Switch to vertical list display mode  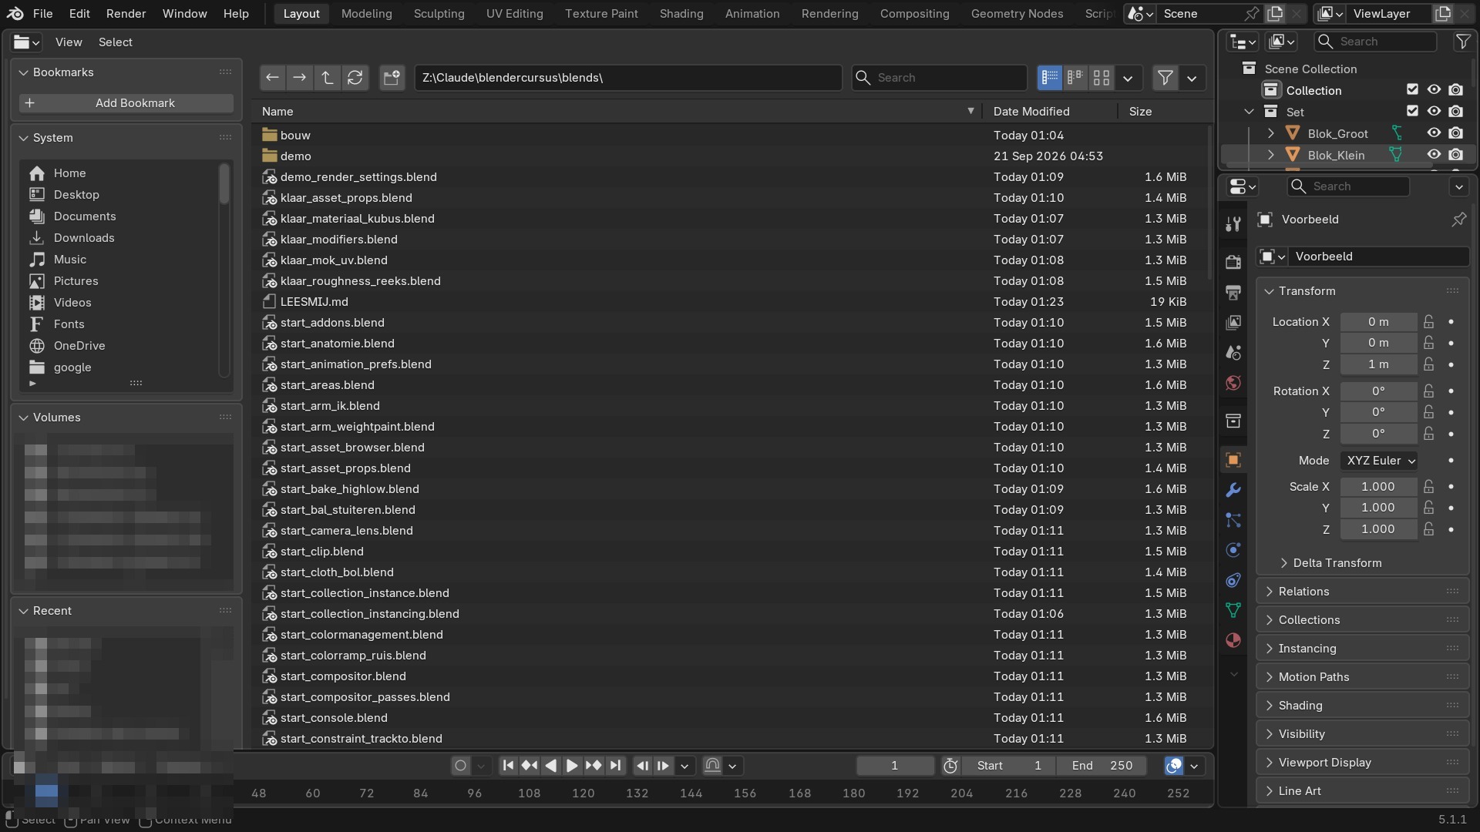tap(1050, 78)
